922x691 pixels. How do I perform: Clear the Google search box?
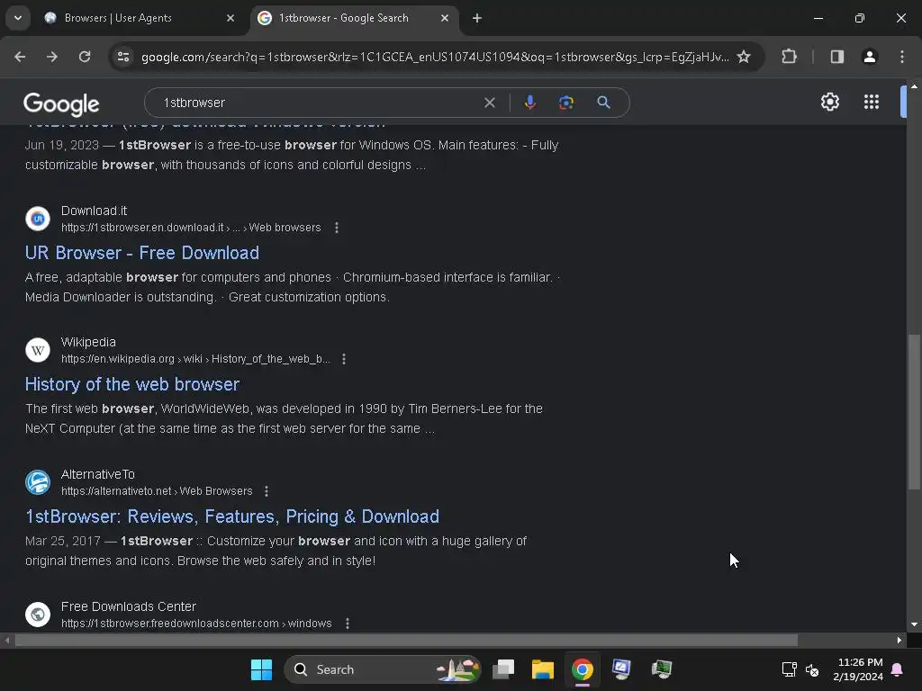(489, 103)
